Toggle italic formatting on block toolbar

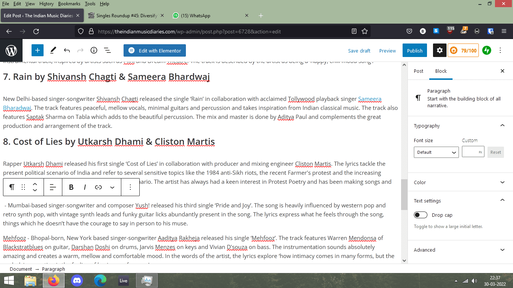[x=85, y=187]
